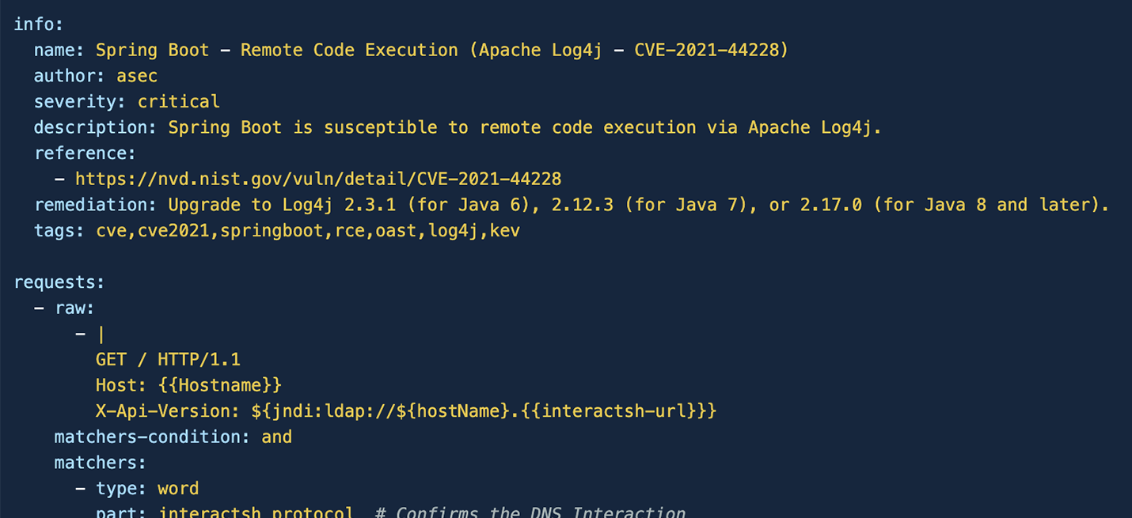
Task: Click the 'description:' key
Action: point(96,127)
